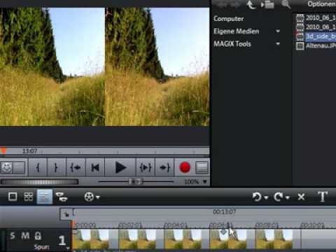Switch to multicam mode icon
The width and height of the screenshot is (336, 252).
(62, 197)
